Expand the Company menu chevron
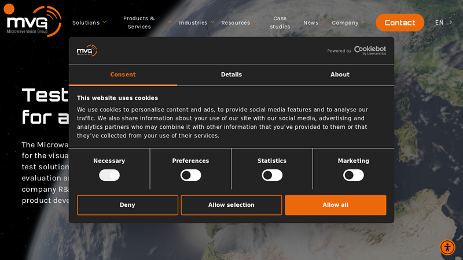 pos(363,22)
